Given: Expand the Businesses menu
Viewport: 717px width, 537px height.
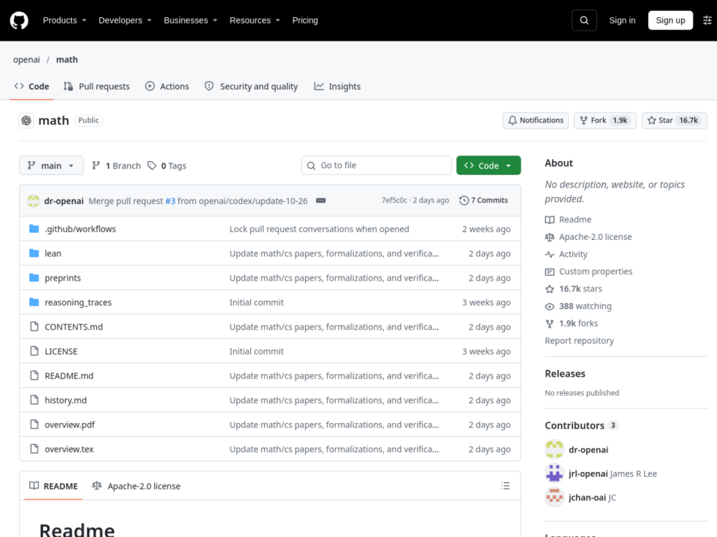Looking at the screenshot, I should [x=191, y=21].
